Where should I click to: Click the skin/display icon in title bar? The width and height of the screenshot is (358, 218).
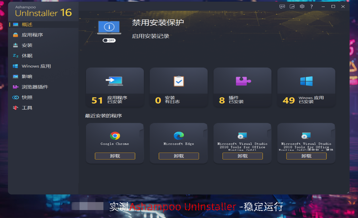292,6
